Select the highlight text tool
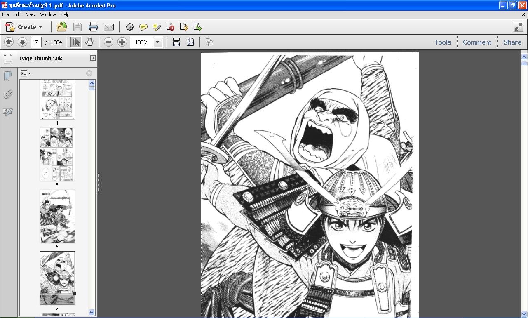The width and height of the screenshot is (528, 318). click(x=157, y=27)
